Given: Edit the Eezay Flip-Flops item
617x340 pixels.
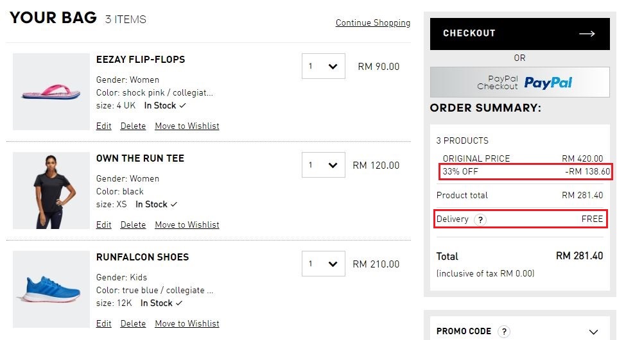Looking at the screenshot, I should (x=103, y=126).
